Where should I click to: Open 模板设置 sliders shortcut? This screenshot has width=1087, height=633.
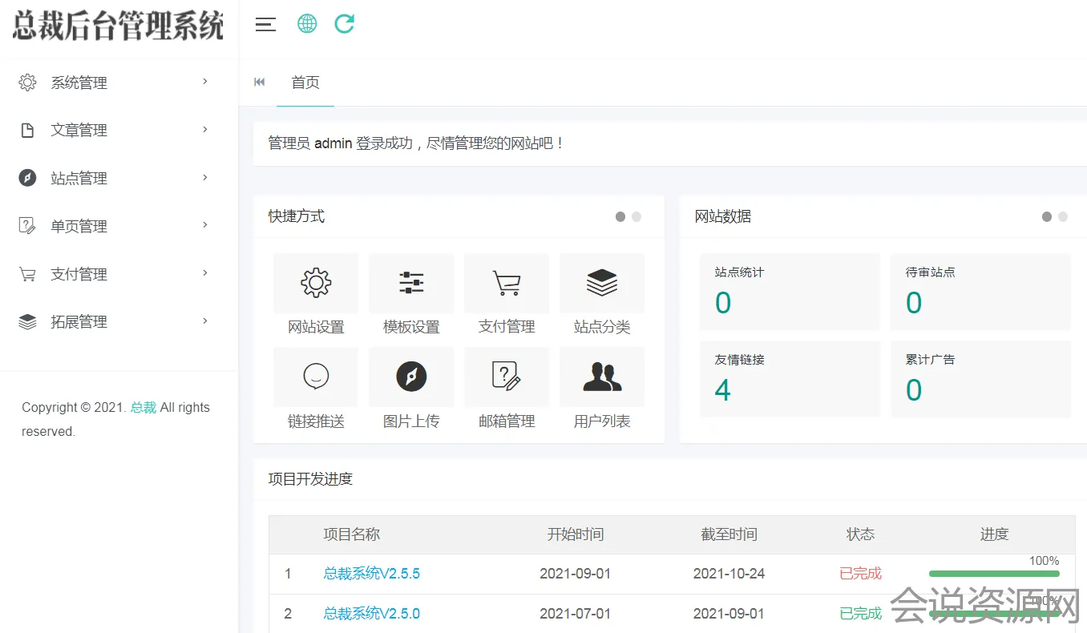coord(411,284)
